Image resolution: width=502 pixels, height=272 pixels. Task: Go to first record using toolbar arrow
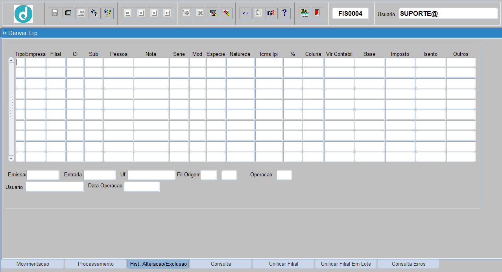pos(128,13)
